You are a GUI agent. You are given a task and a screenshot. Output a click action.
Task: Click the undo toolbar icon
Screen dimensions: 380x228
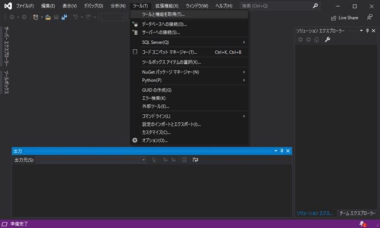75,17
